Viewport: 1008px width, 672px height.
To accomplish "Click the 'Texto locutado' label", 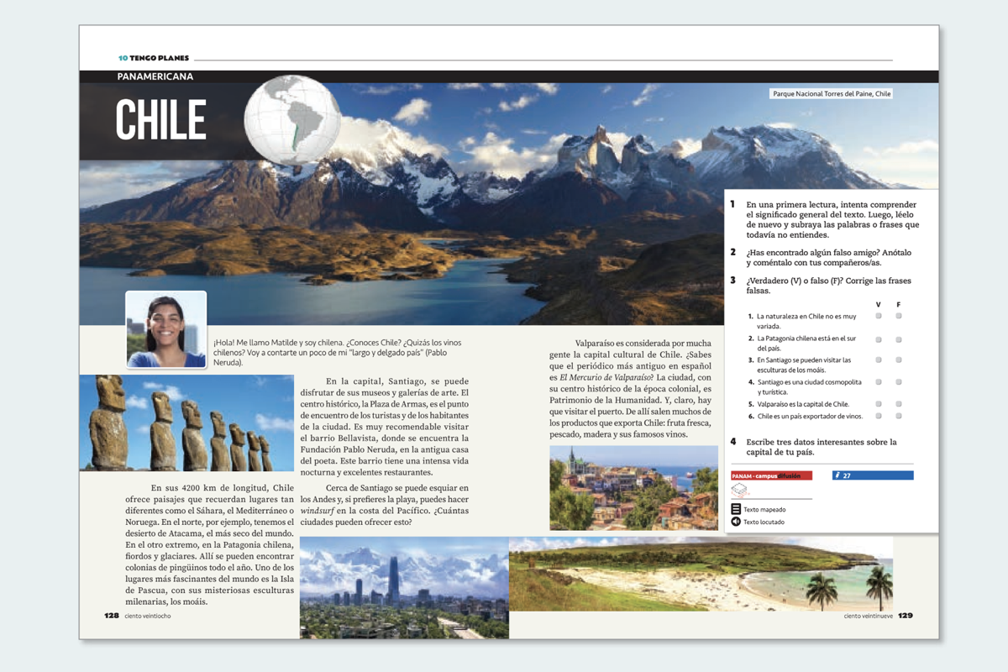I will [764, 522].
